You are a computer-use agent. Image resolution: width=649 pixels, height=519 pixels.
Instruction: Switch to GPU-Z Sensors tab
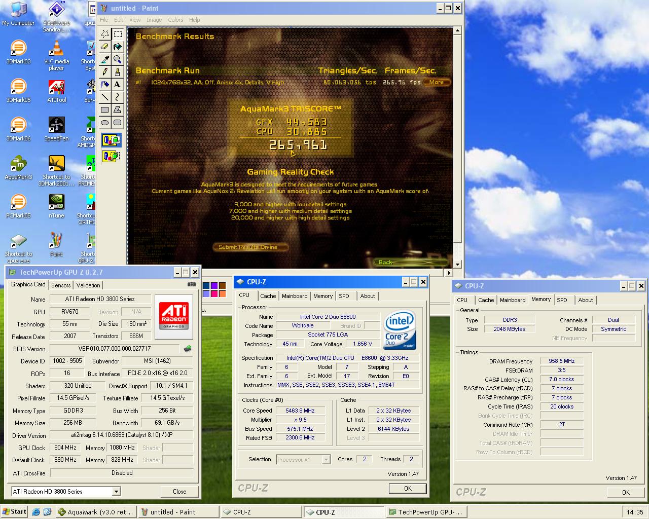click(61, 285)
